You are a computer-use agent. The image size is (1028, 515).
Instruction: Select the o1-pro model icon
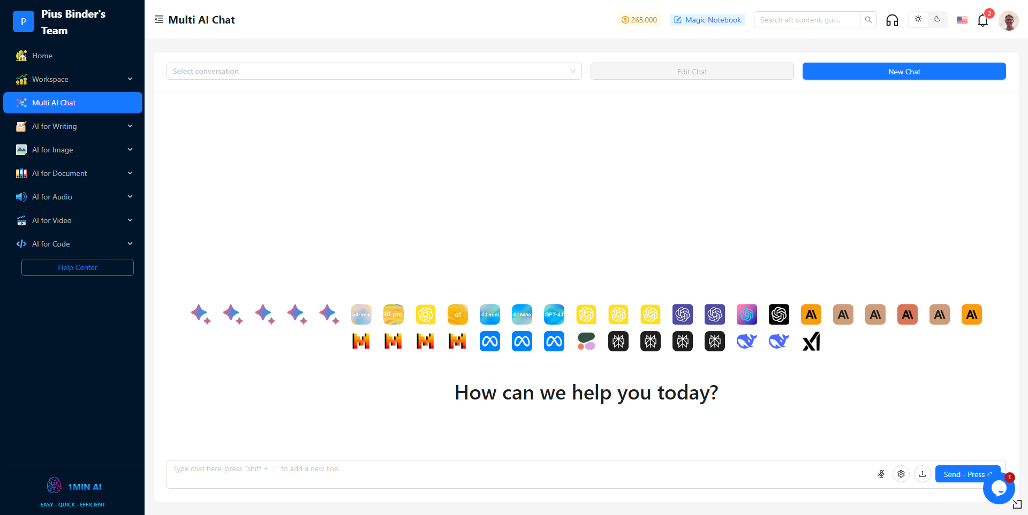point(394,314)
